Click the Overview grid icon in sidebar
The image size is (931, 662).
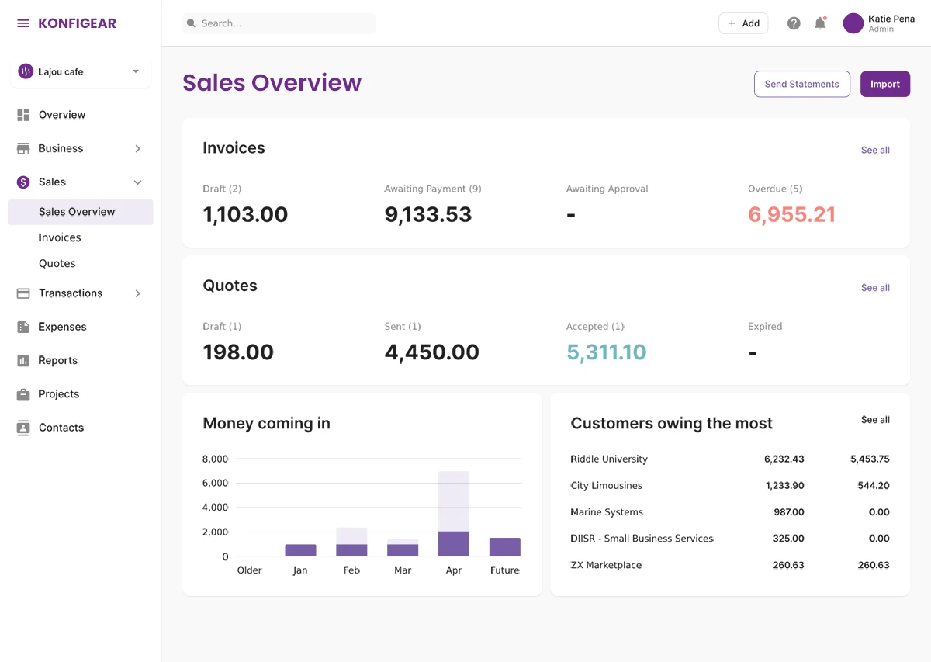pos(22,114)
